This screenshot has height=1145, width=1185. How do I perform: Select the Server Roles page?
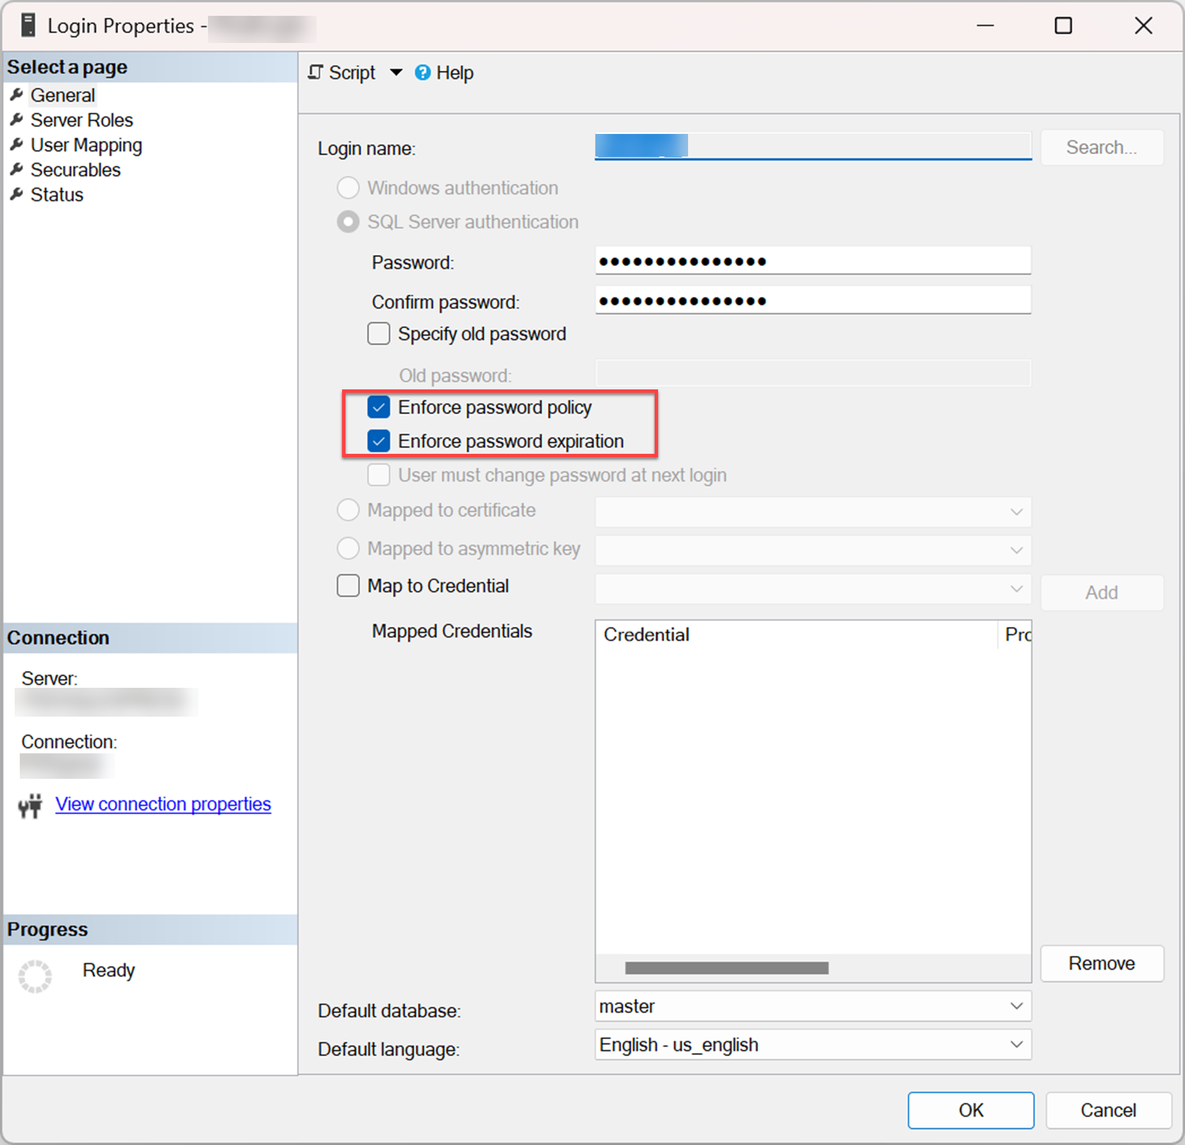pyautogui.click(x=81, y=120)
